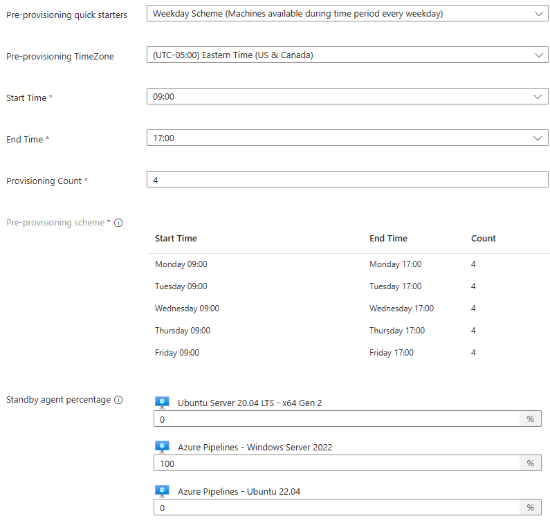Click the End Time column header
Viewport: 550px width, 523px height.
388,239
